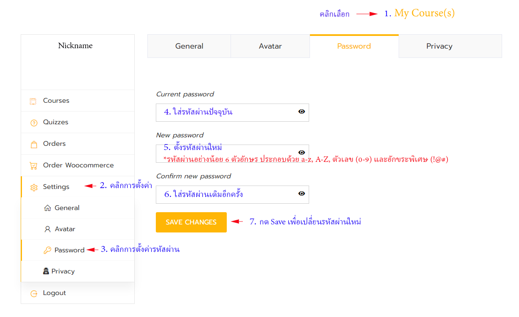Click the Settings gear icon
519x317 pixels.
(34, 188)
